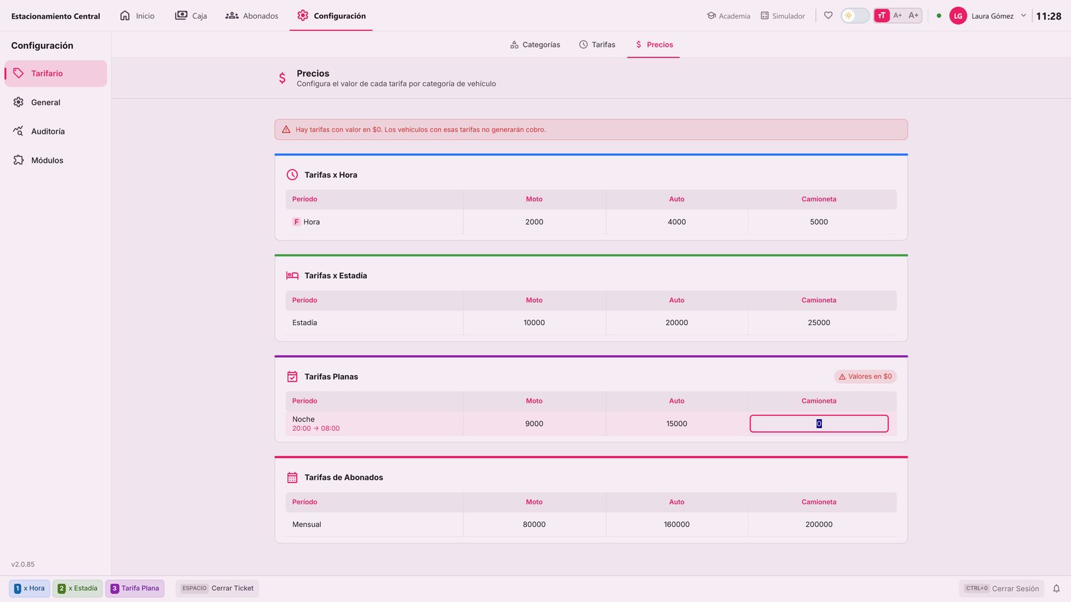The image size is (1071, 602).
Task: Edit the Camioneta price 5000 for Hora
Action: [x=819, y=222]
